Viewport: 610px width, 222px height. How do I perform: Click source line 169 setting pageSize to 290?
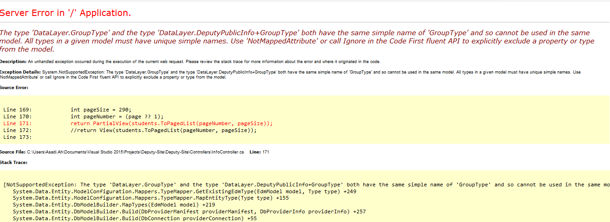101,109
